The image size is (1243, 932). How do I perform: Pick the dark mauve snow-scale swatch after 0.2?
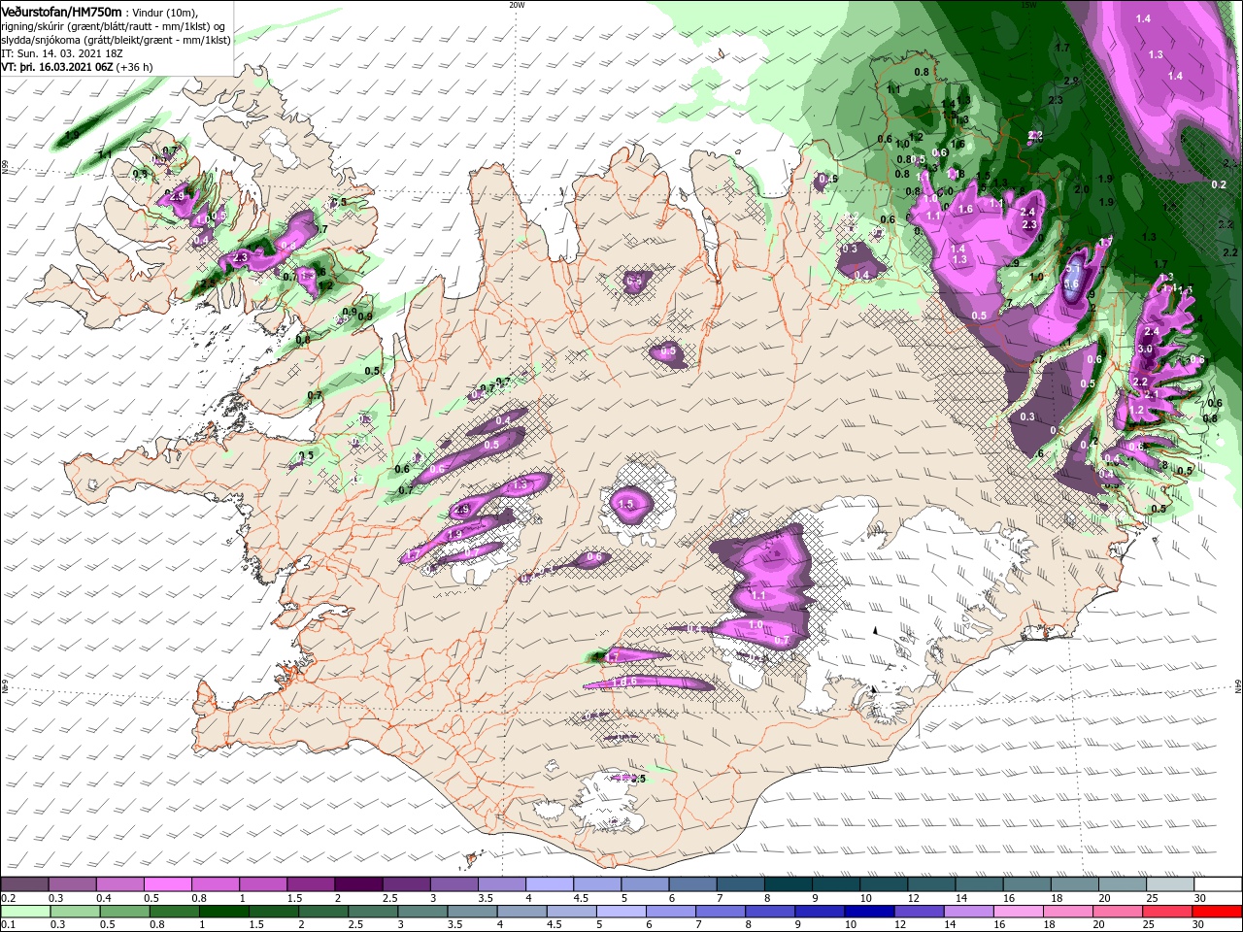[x=24, y=884]
